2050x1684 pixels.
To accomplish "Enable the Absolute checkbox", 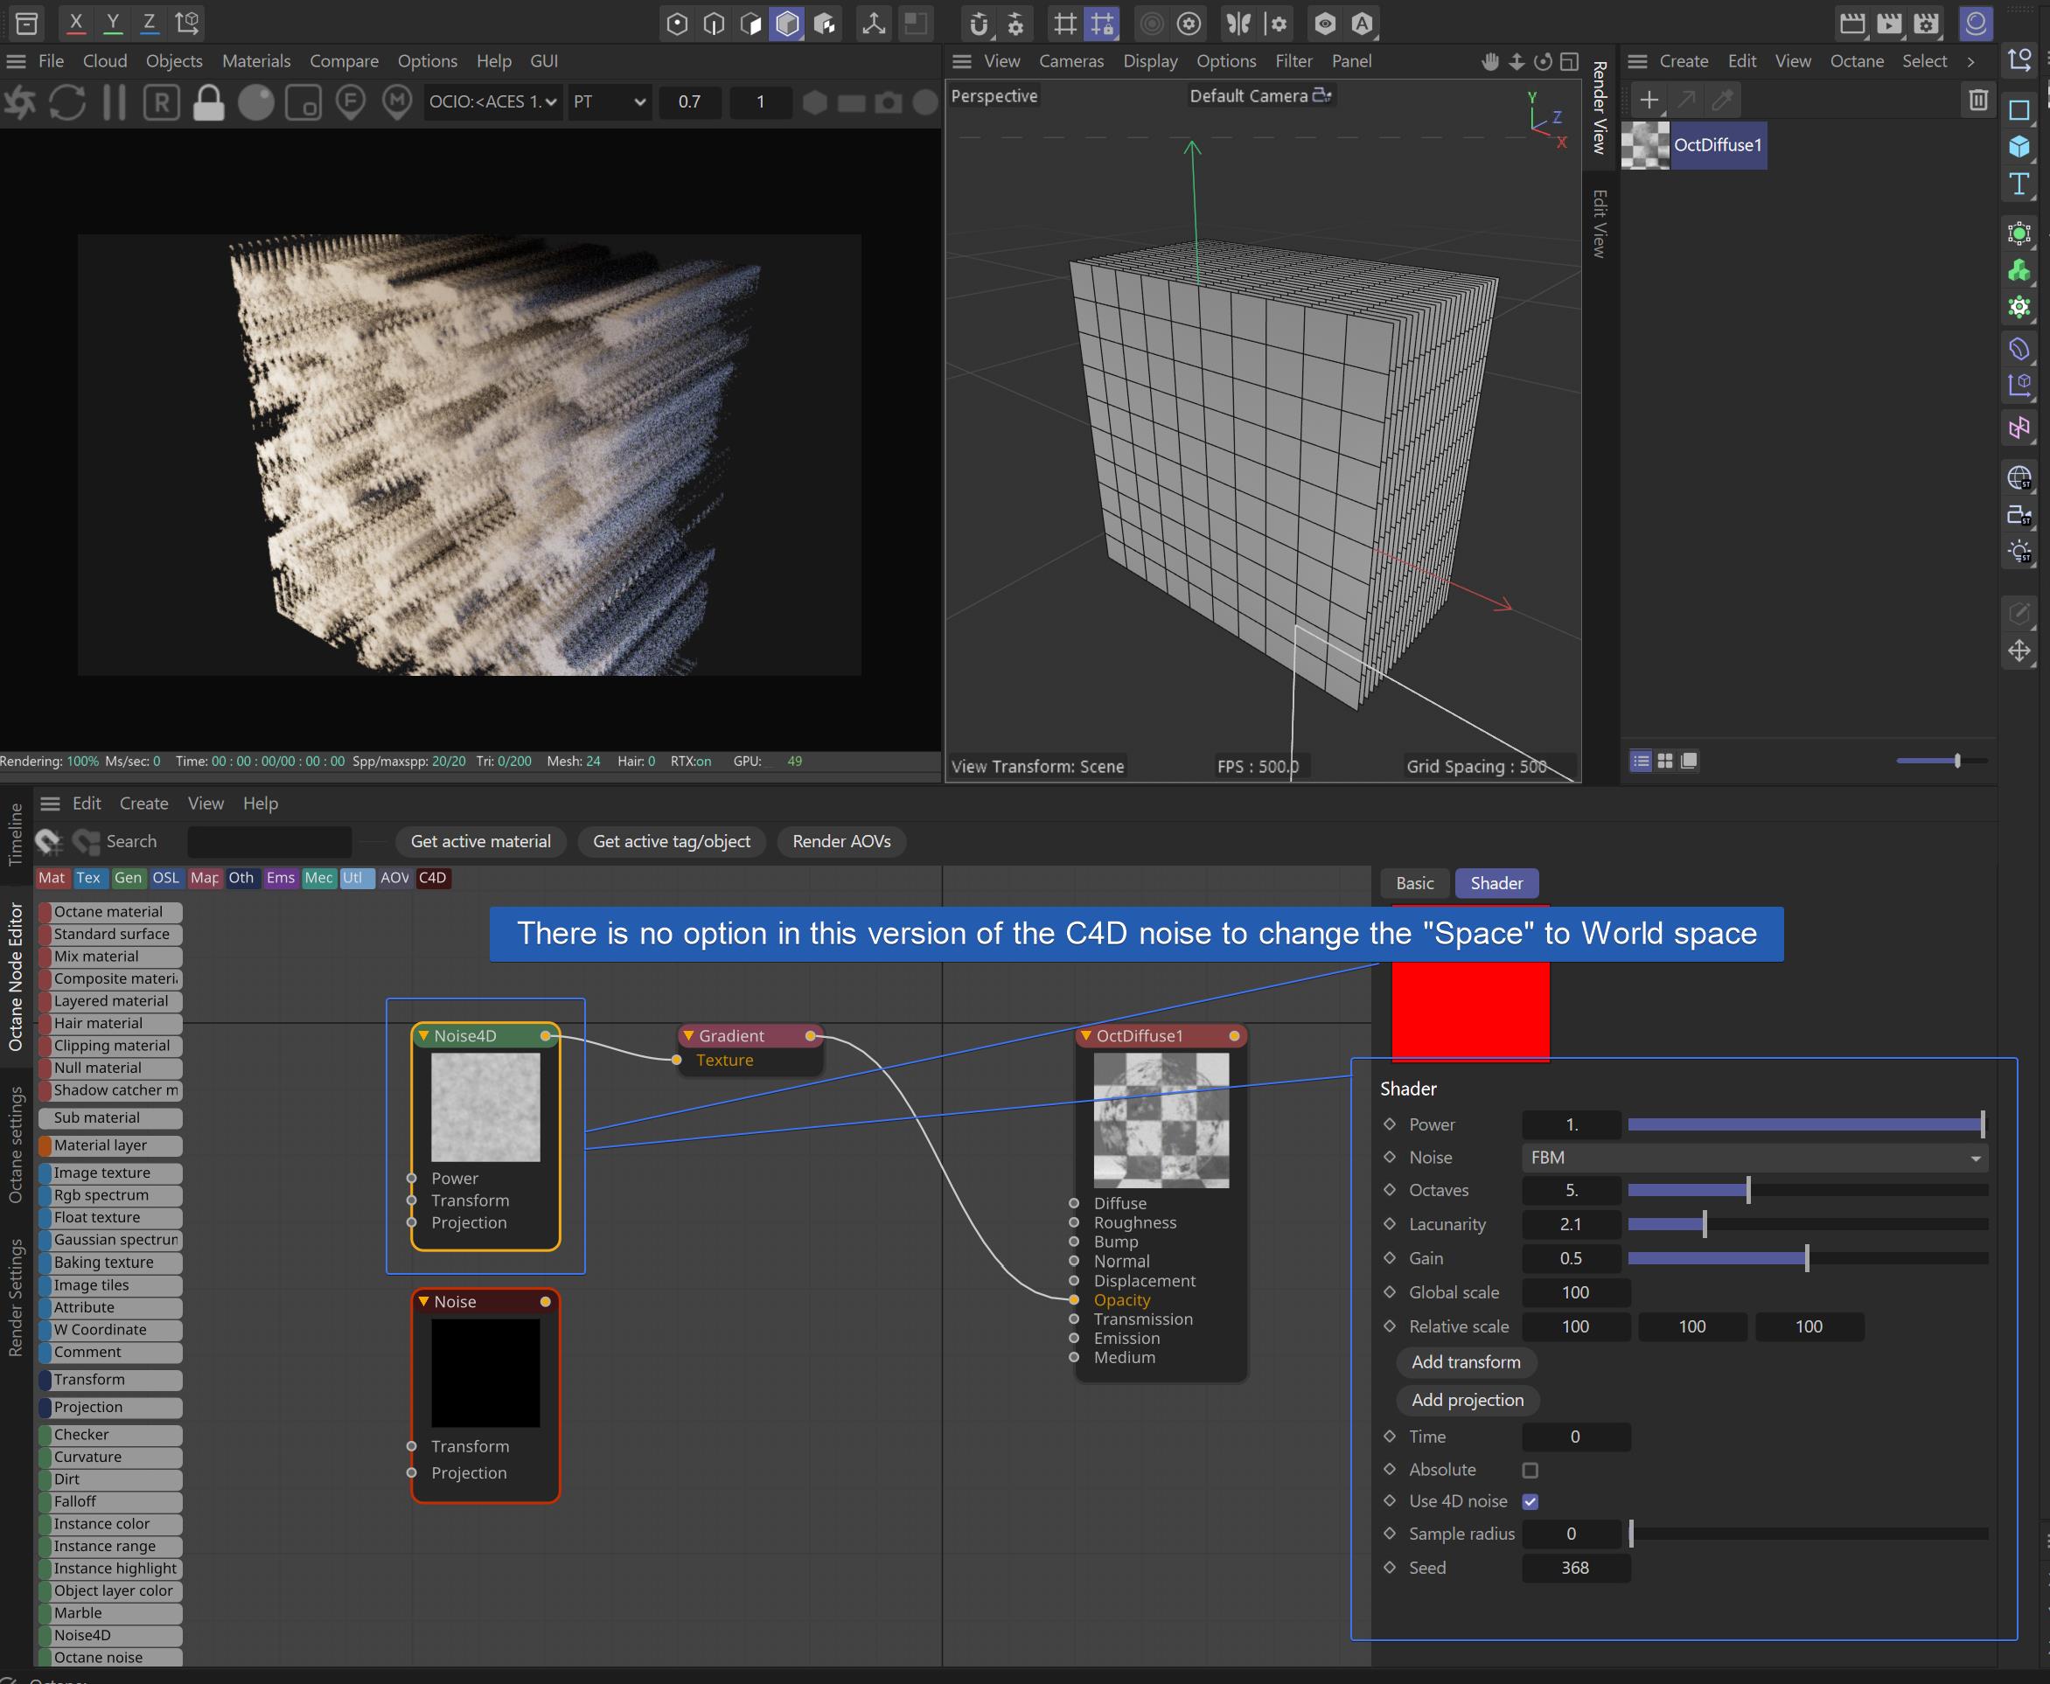I will tap(1530, 1470).
